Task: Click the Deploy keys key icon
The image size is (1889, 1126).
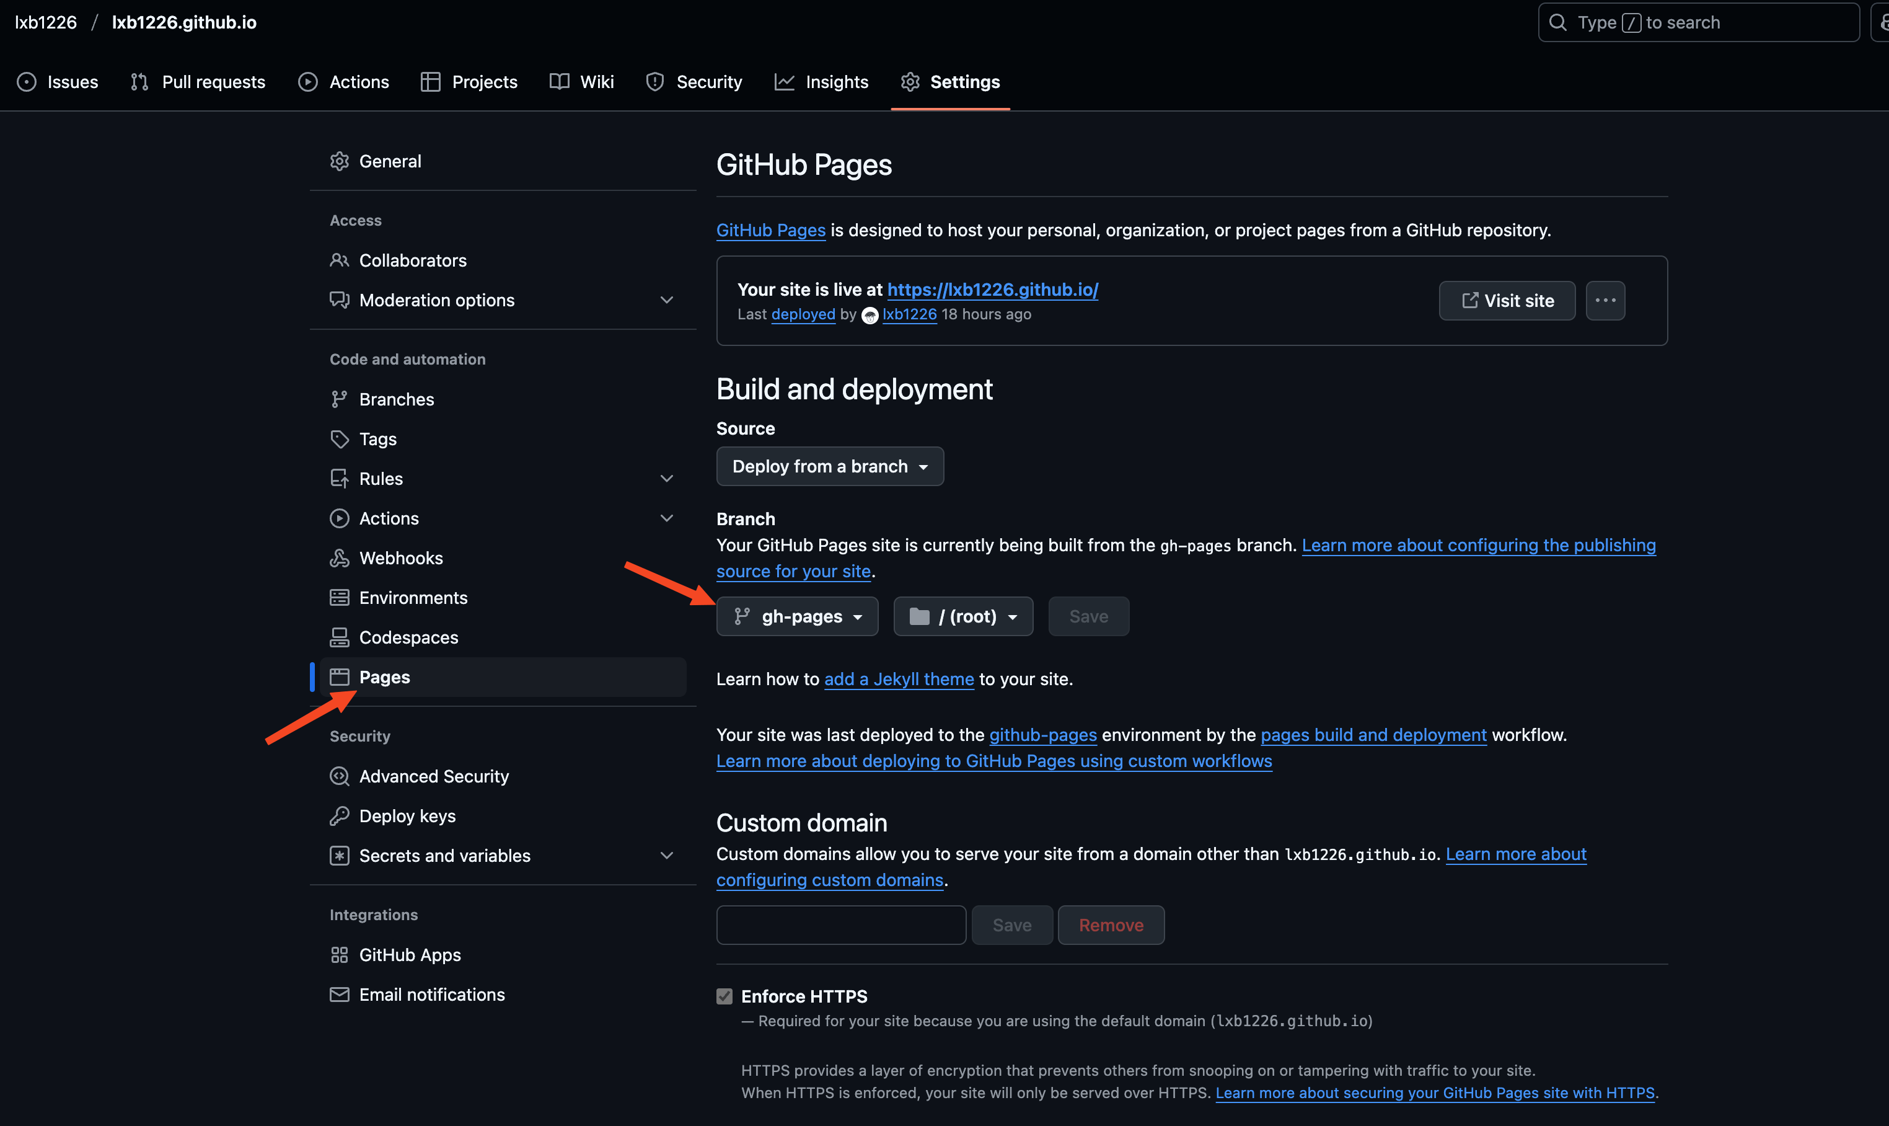Action: 339,815
